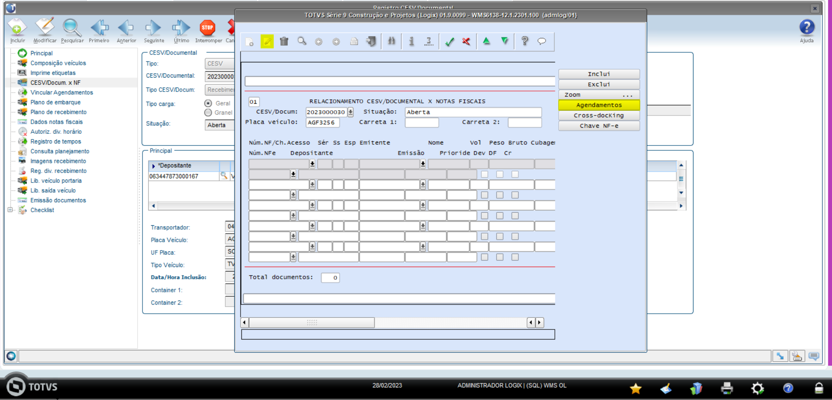Click the gold star favorites icon in bottom bar

(635, 388)
